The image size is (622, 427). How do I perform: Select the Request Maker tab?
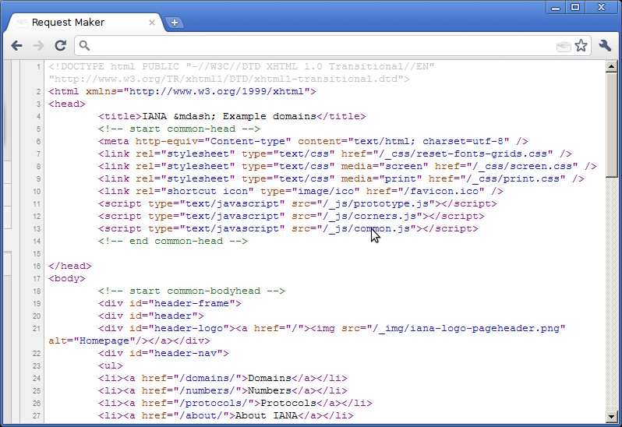pos(83,22)
